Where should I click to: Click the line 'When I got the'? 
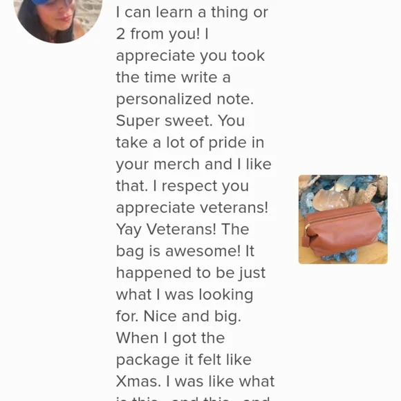170,338
